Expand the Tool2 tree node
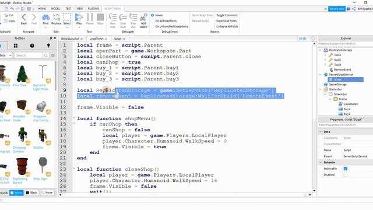Viewport: 373px width, 210px height. [325, 60]
